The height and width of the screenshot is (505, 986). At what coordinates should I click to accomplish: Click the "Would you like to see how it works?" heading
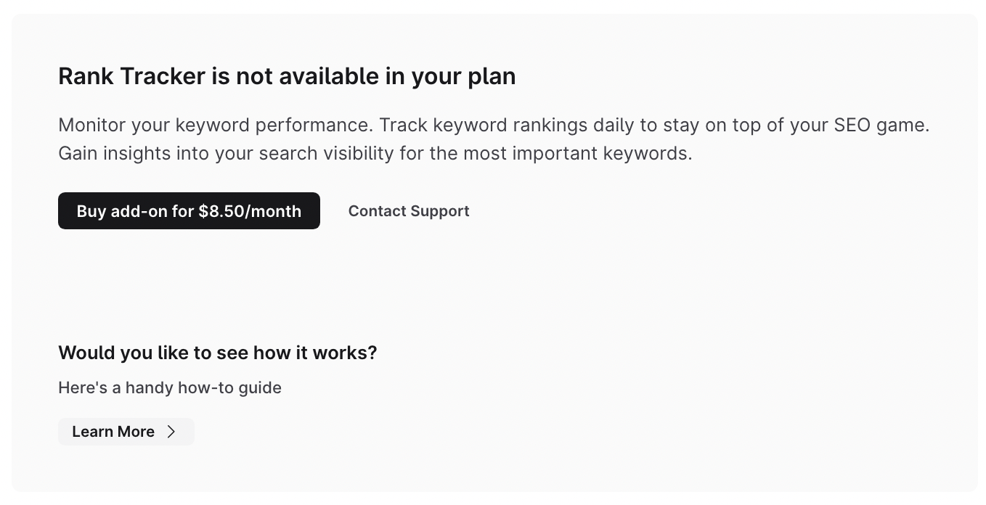(218, 353)
